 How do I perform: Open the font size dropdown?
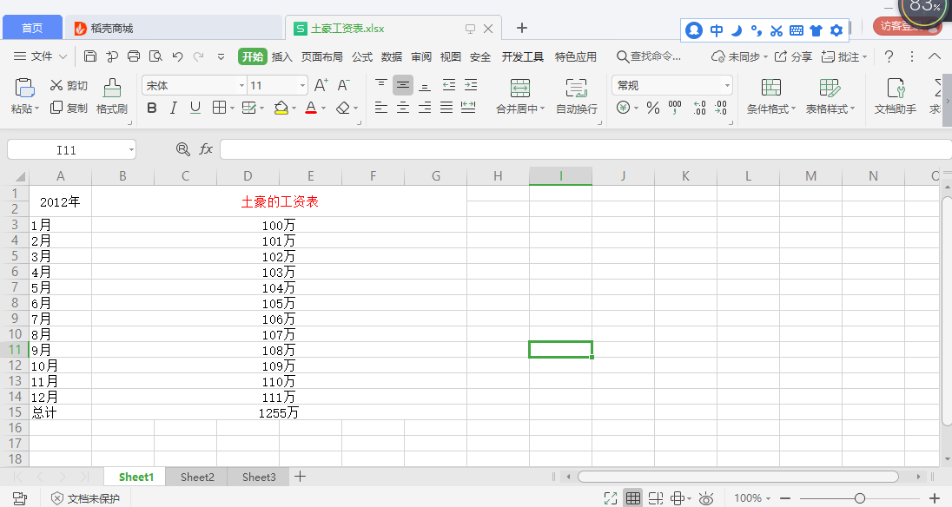(x=302, y=85)
